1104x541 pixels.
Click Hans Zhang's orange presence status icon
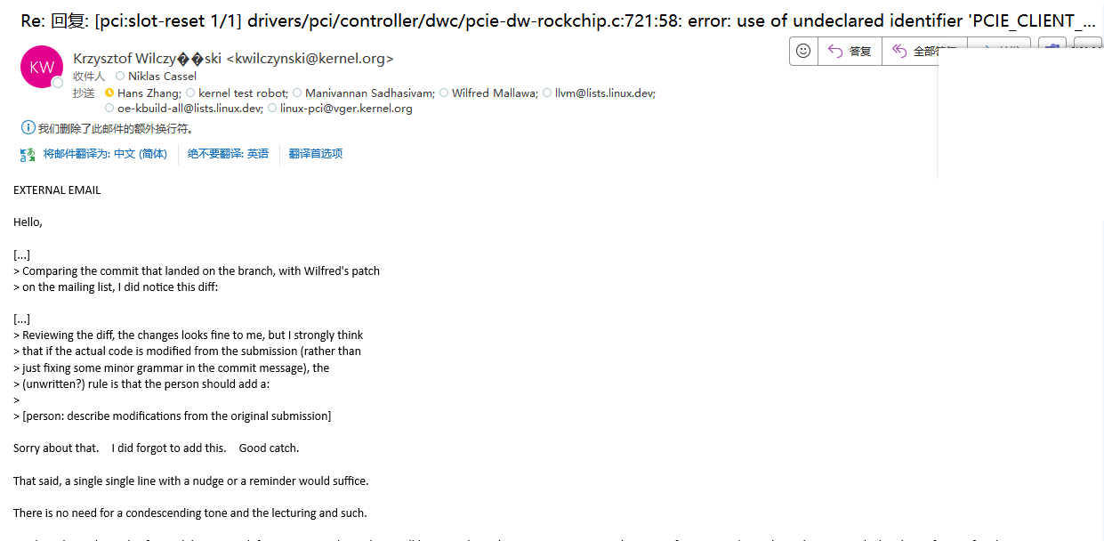[x=109, y=93]
